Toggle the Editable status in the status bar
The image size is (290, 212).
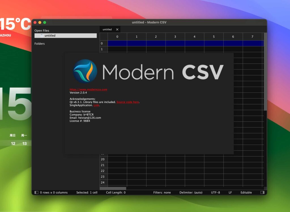(246, 192)
